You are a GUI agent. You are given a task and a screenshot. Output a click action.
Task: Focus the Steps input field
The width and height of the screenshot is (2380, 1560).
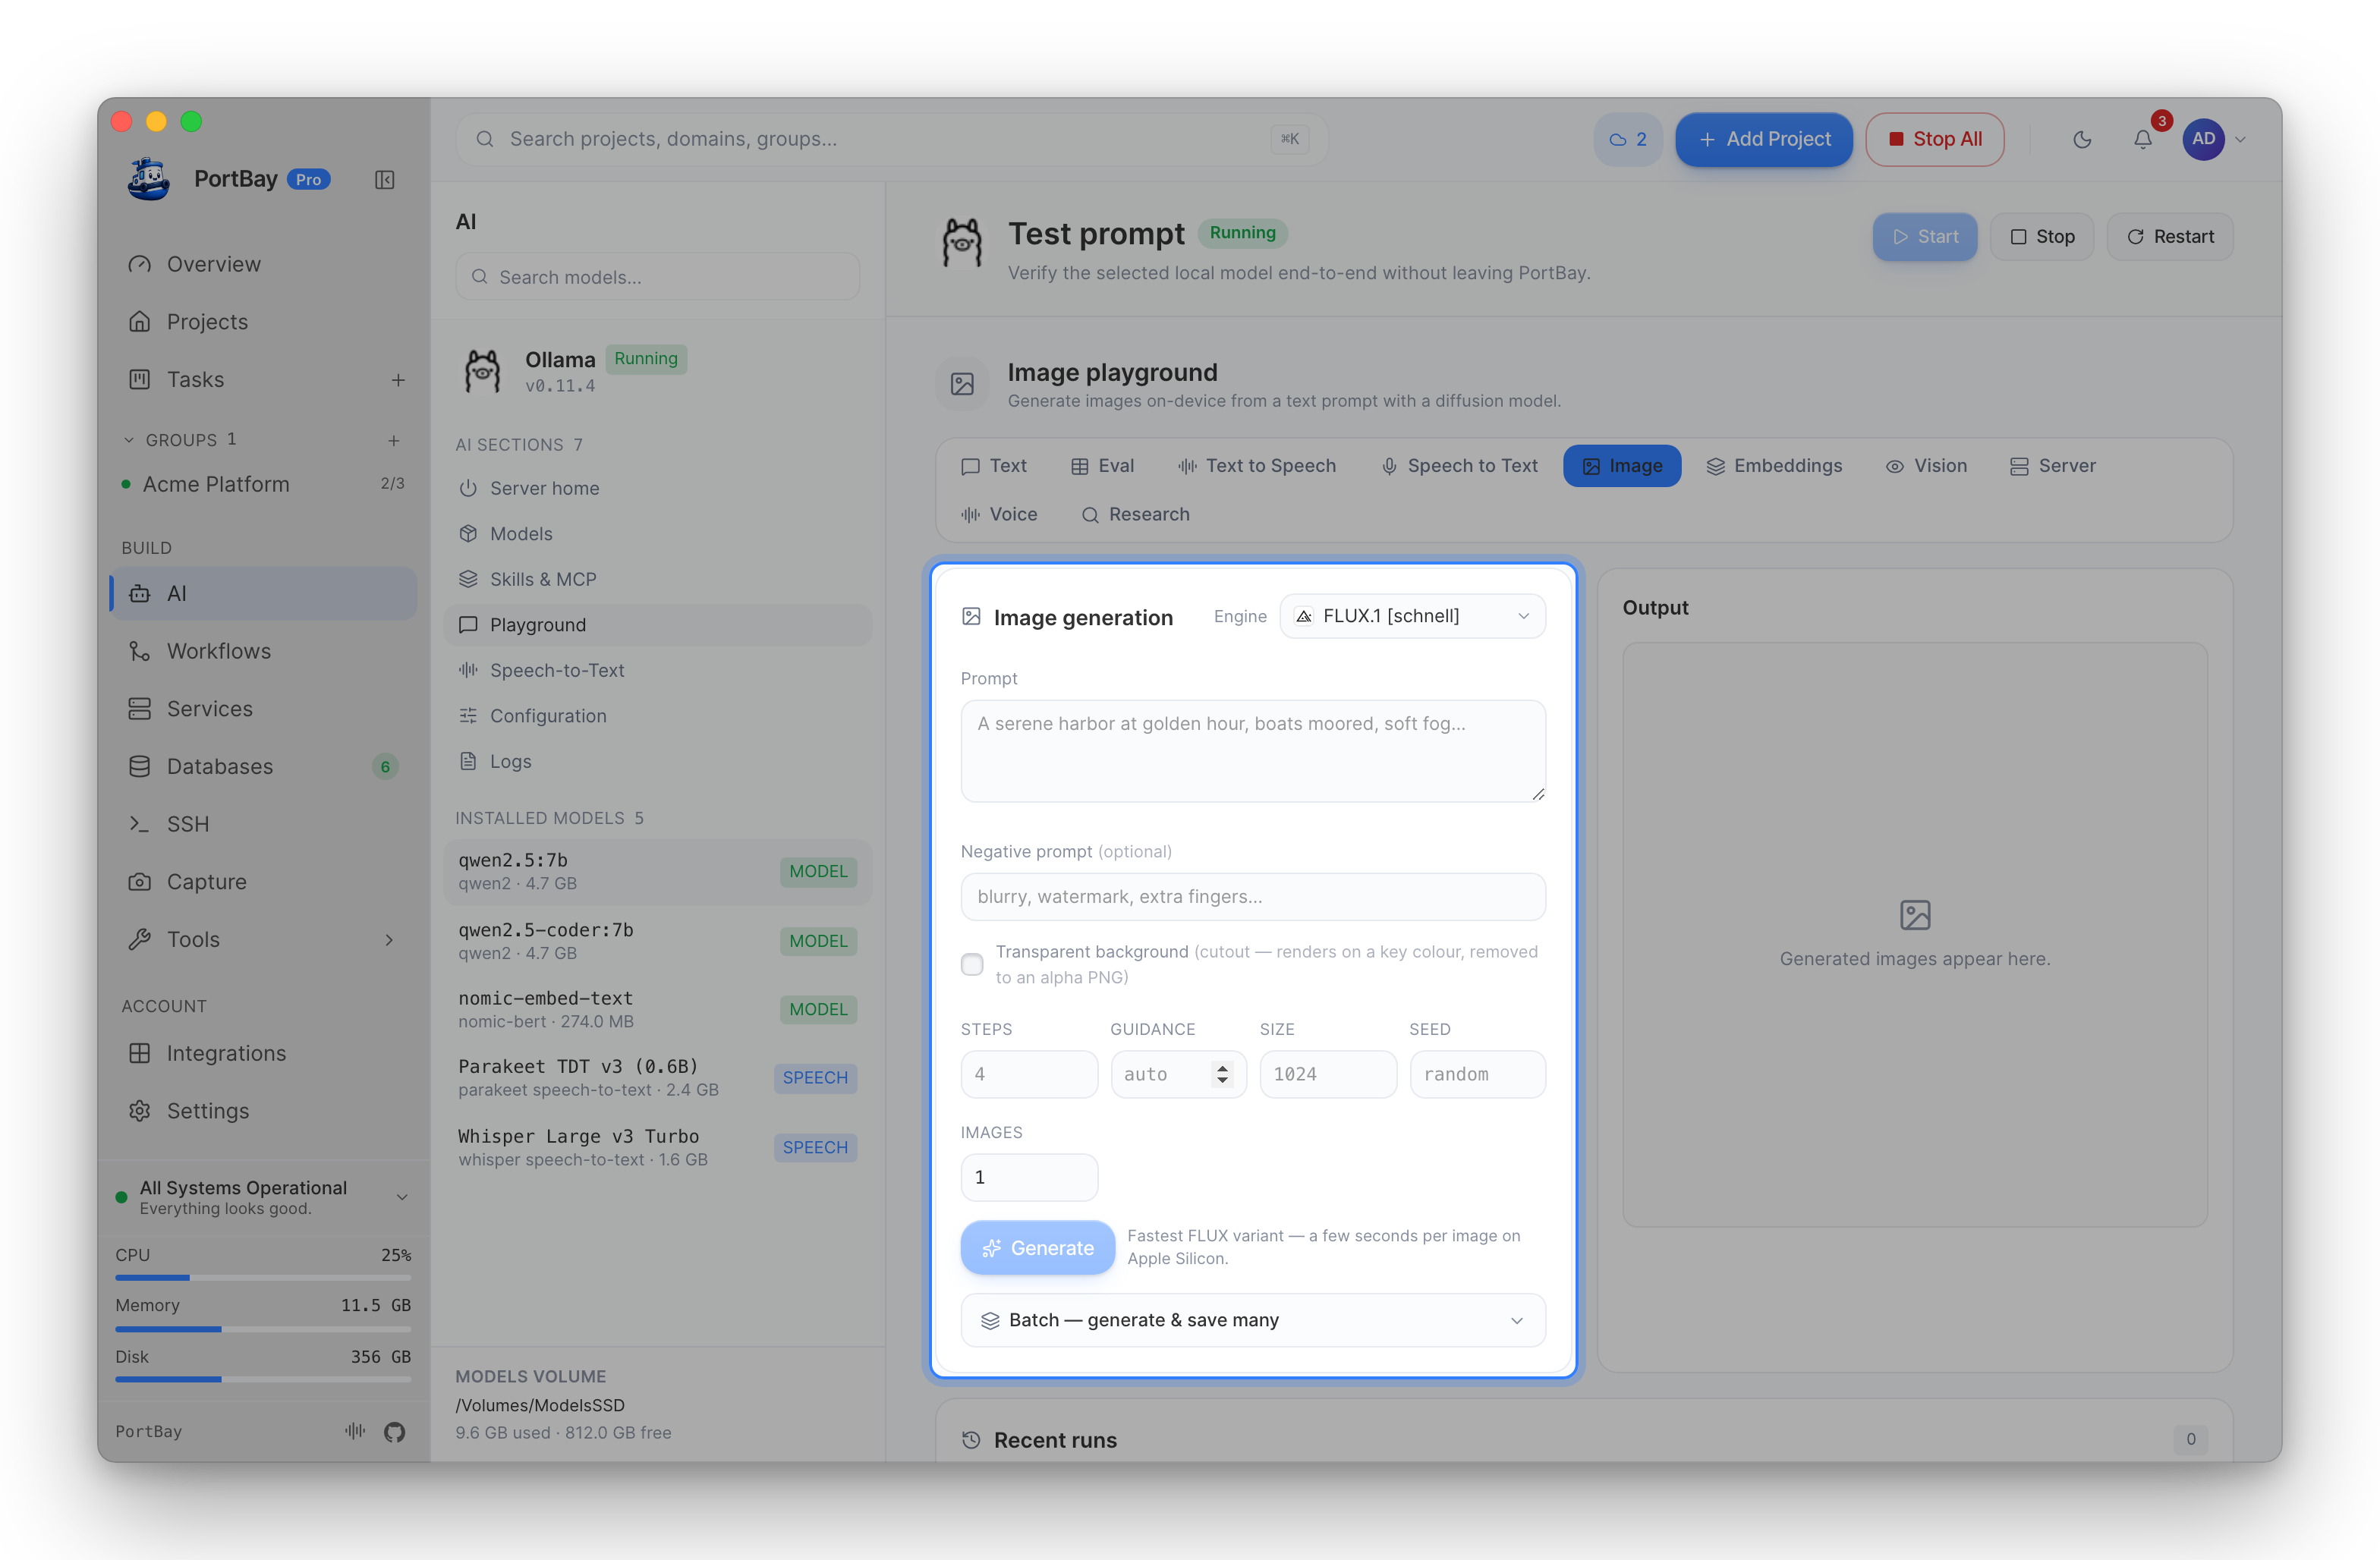[1029, 1074]
